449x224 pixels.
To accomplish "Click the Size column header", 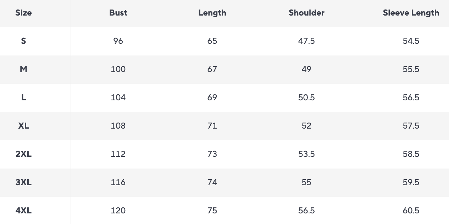I will click(23, 13).
